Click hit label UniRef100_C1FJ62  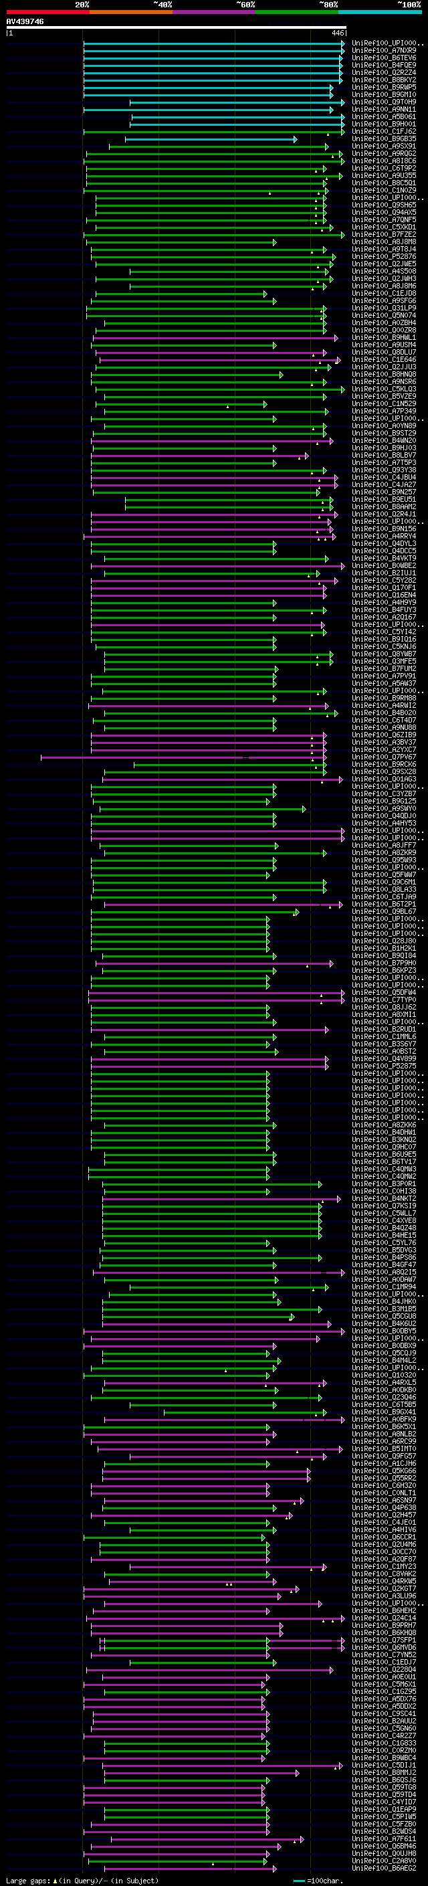384,131
